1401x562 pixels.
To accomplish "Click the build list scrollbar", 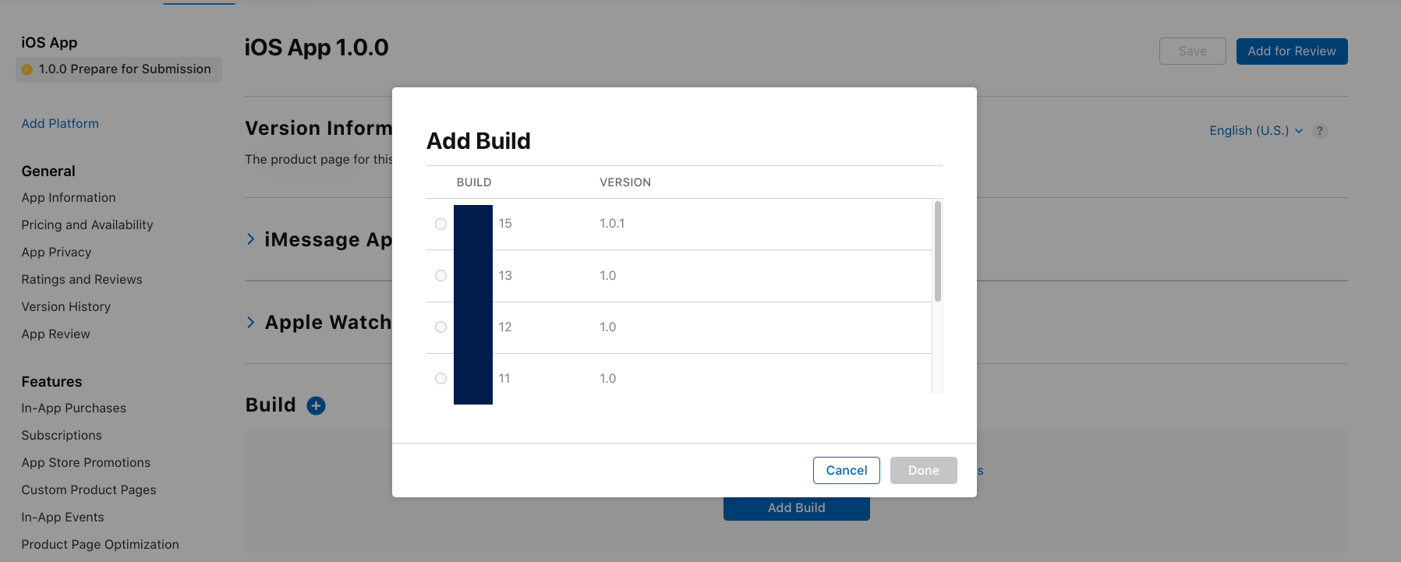I will 937,251.
